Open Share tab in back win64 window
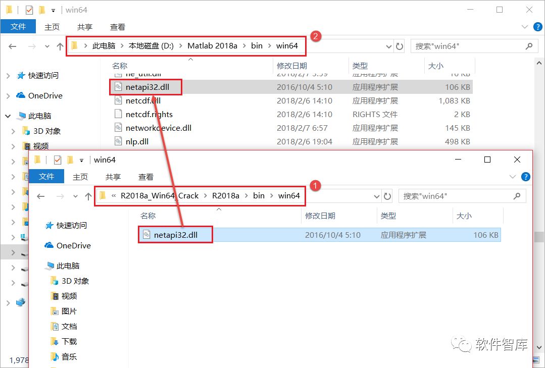The image size is (545, 368). pos(85,27)
